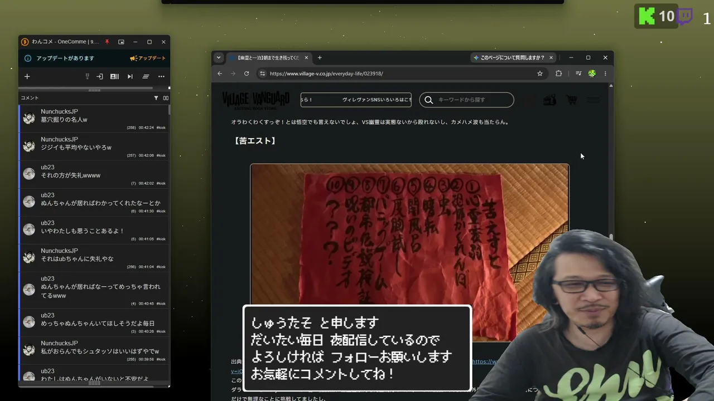
Task: Open the browser three-dot menu
Action: (605, 74)
